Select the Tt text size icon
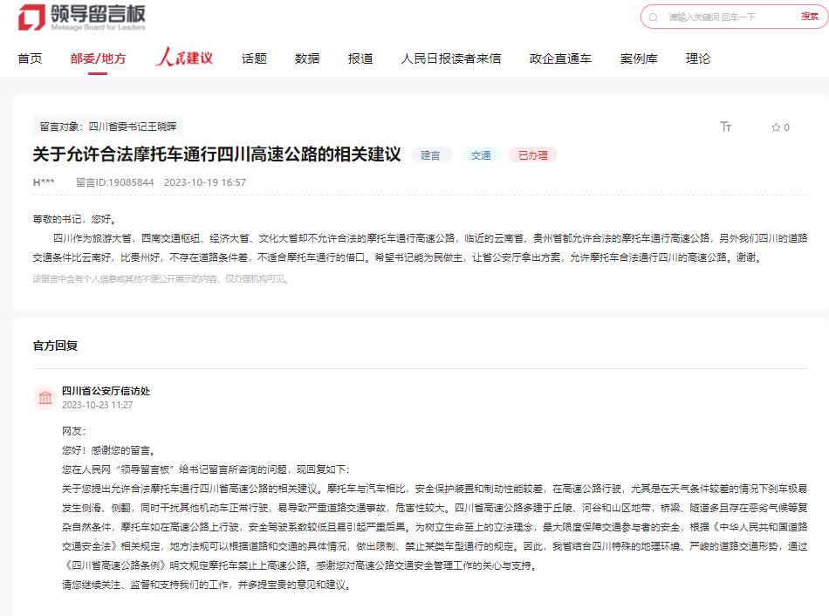Screen dimensions: 829x616 coord(726,127)
